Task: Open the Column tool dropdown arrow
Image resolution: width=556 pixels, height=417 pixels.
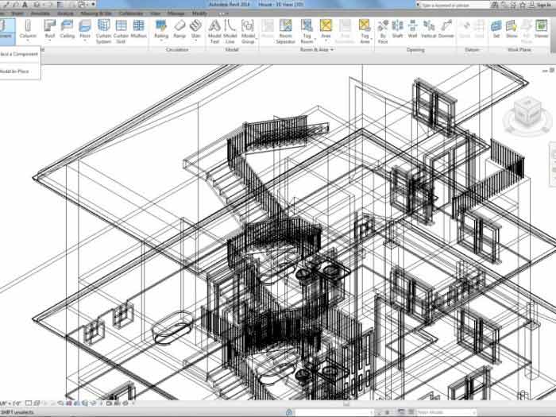Action: (28, 41)
